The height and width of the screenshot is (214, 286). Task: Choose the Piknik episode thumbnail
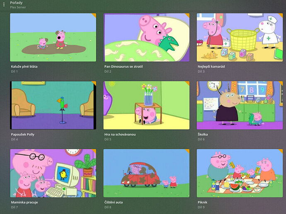coord(240,173)
